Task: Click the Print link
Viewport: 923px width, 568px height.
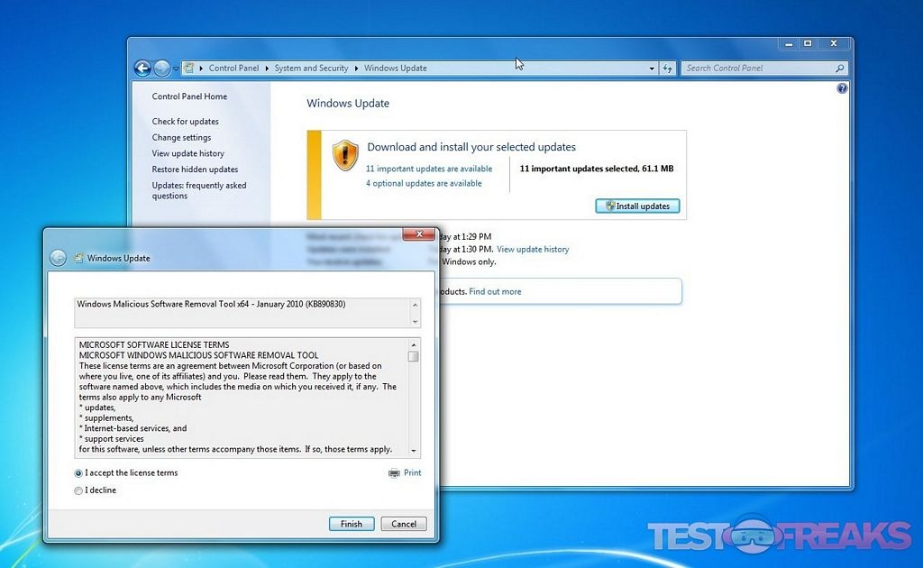Action: click(412, 472)
